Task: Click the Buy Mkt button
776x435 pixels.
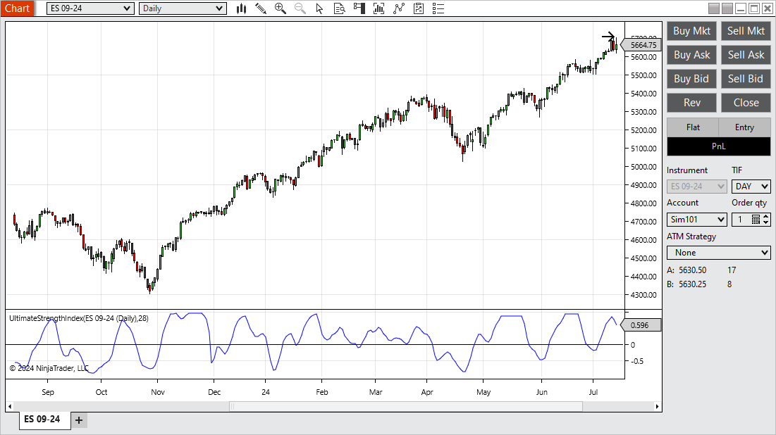Action: [x=692, y=31]
